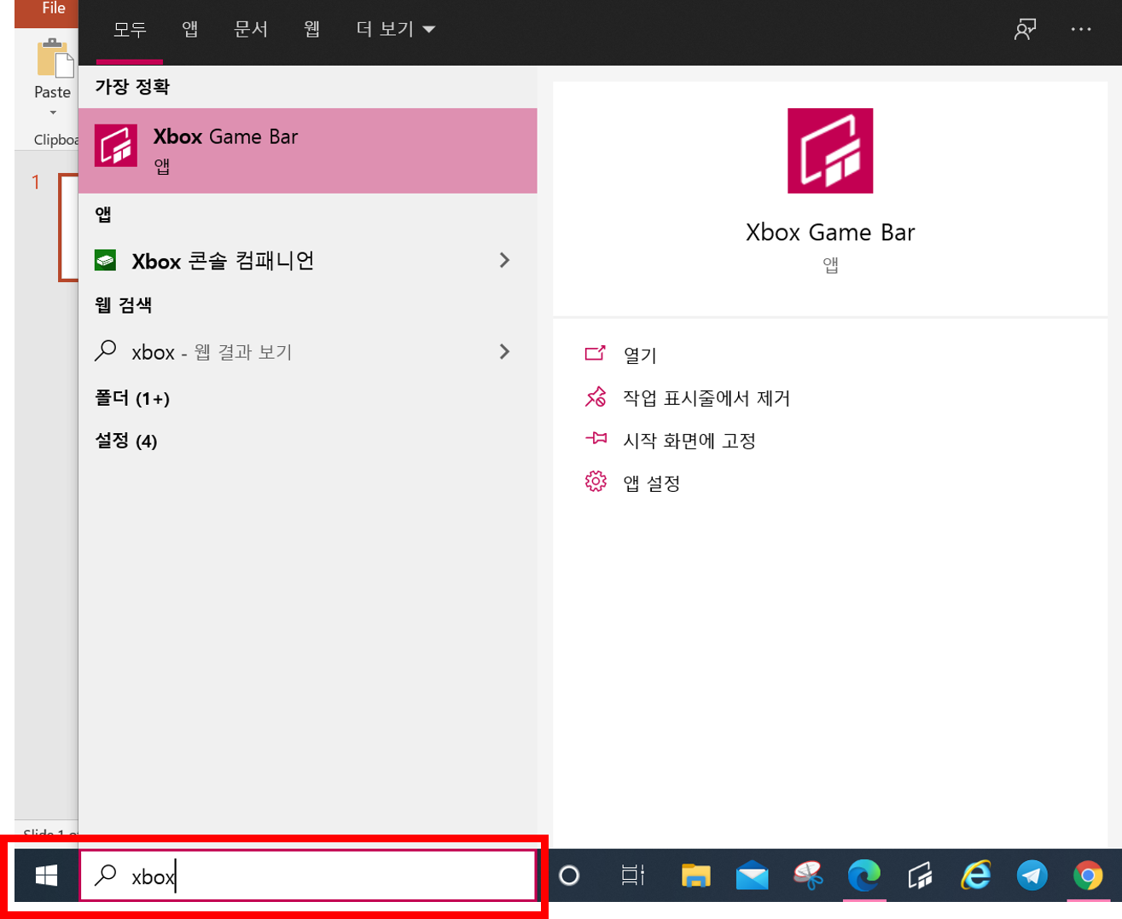Open Telegram from the taskbar
The width and height of the screenshot is (1122, 919).
click(1032, 876)
